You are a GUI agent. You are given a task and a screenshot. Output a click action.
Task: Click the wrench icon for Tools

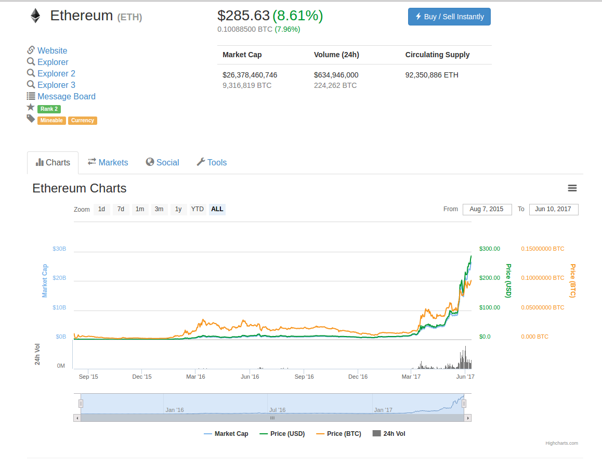(x=201, y=162)
